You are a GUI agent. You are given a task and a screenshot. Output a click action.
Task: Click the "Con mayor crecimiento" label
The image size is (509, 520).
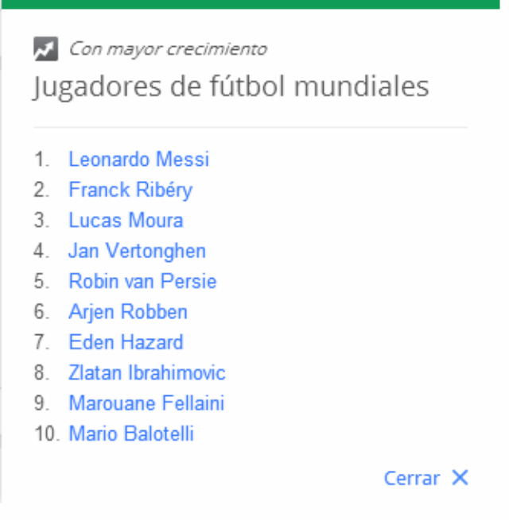168,49
